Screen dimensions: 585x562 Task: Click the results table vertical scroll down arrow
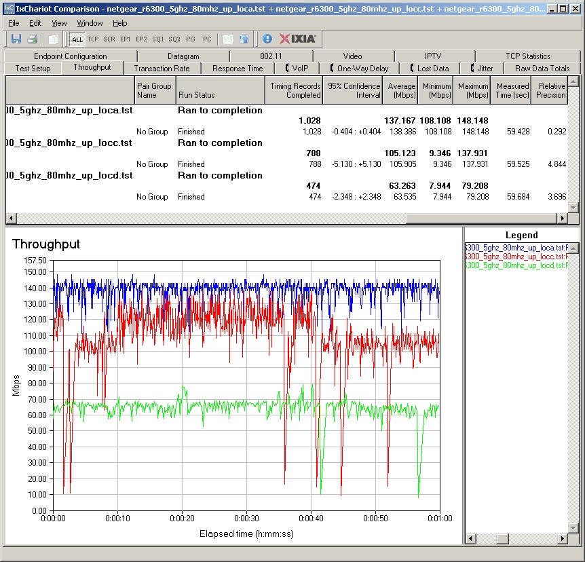pyautogui.click(x=573, y=208)
